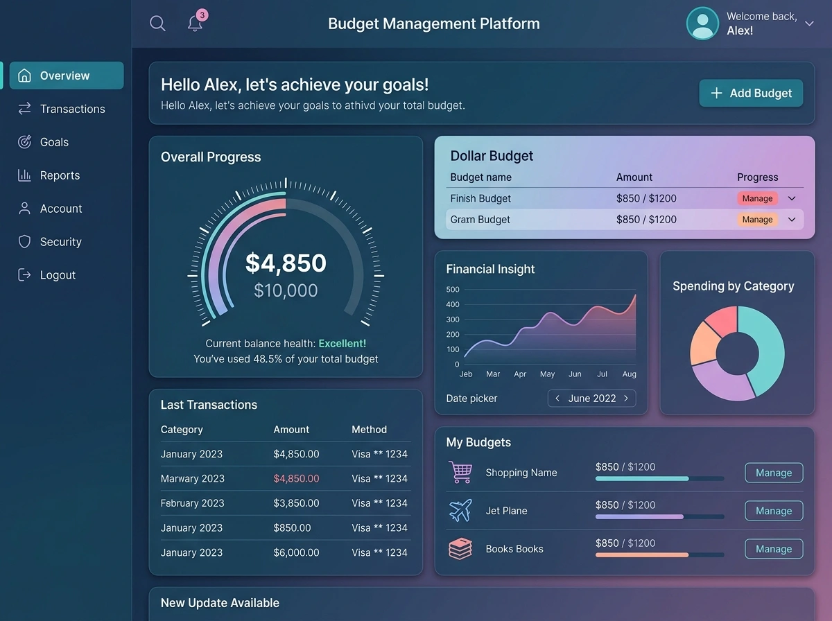Click the $6,000.00 amount cell

(296, 552)
